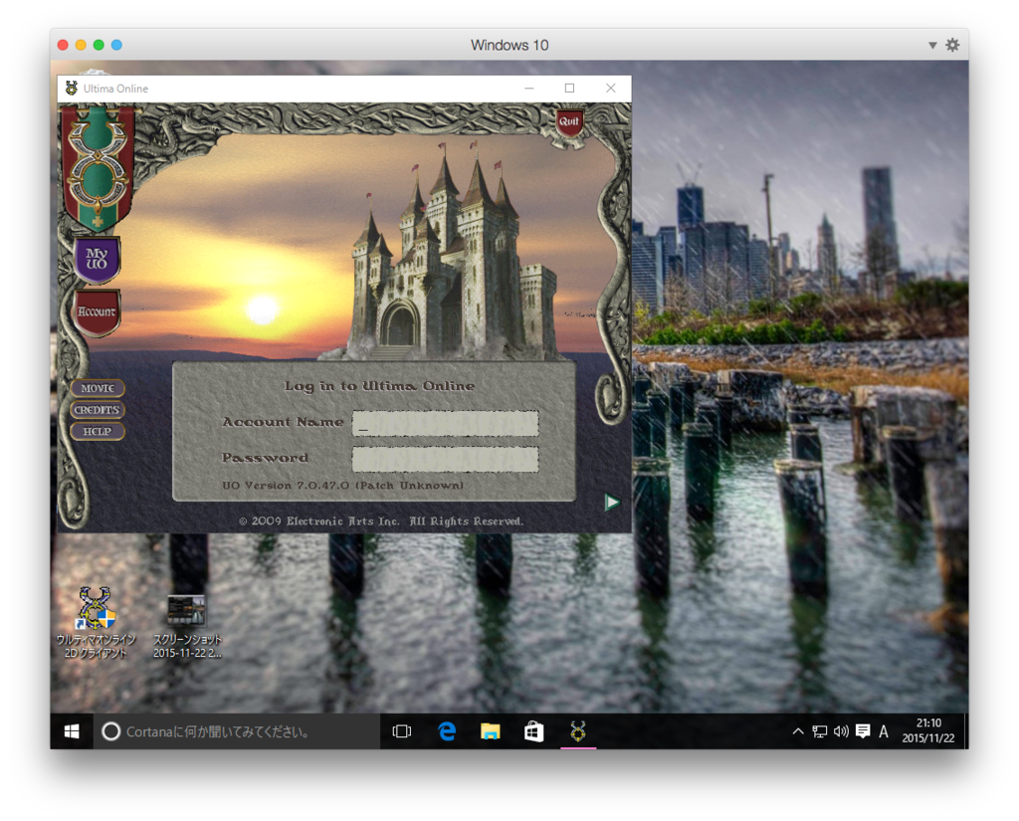Click the UO Version 7.0.47.0 text
Screen dimensions: 1019x821
click(x=342, y=486)
